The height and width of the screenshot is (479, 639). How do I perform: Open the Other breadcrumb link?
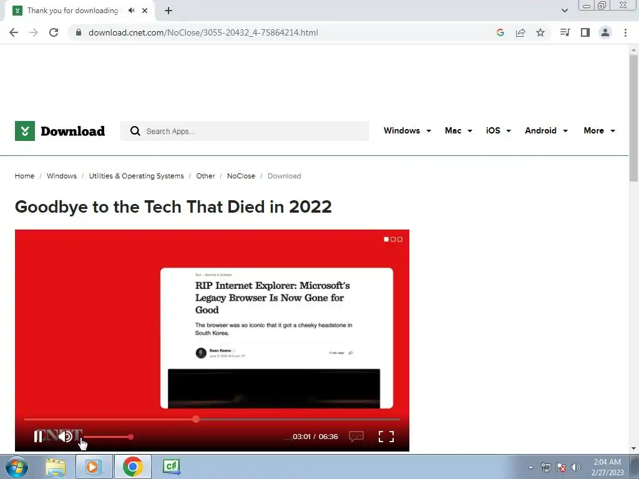click(205, 176)
